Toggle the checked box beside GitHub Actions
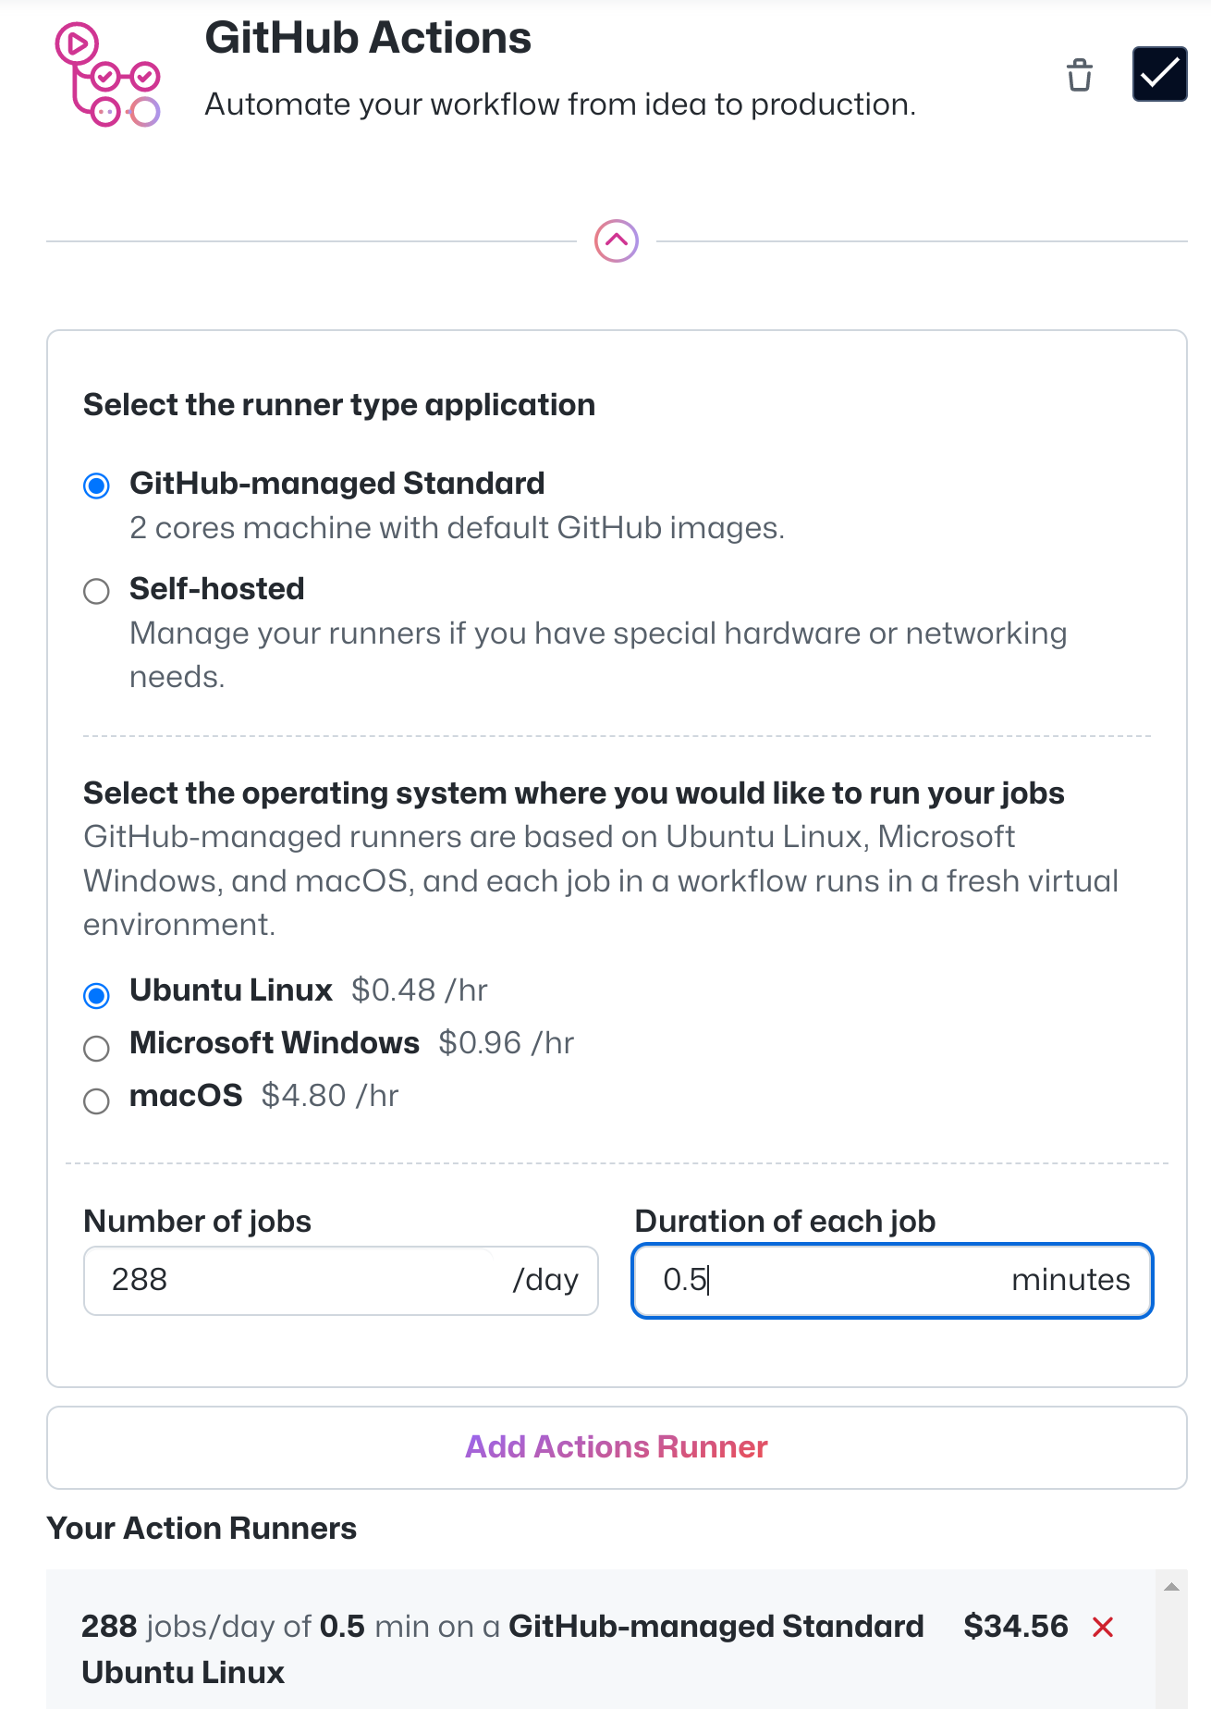 1159,74
